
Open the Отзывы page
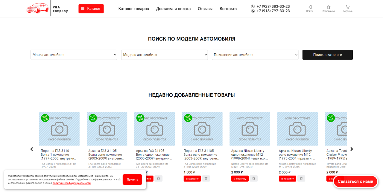pos(205,9)
